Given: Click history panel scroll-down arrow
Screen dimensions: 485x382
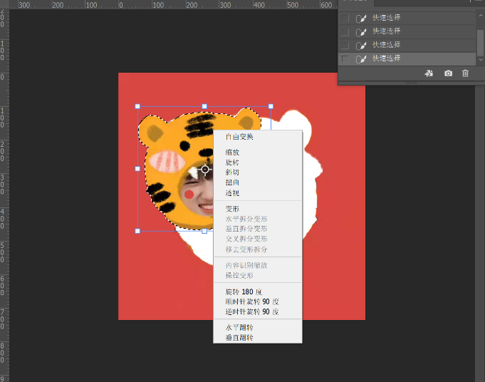Looking at the screenshot, I should click(x=481, y=59).
